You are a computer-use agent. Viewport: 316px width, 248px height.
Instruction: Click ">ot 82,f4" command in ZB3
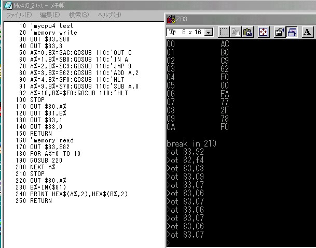click(x=185, y=160)
